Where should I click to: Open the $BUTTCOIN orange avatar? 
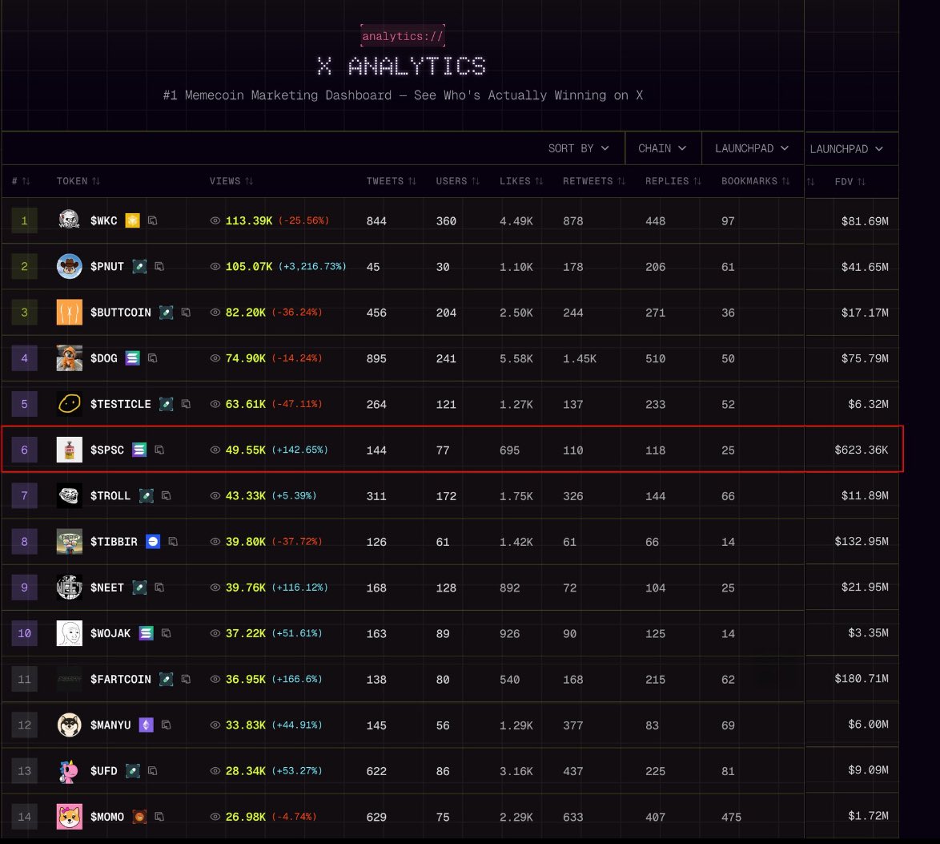point(69,312)
